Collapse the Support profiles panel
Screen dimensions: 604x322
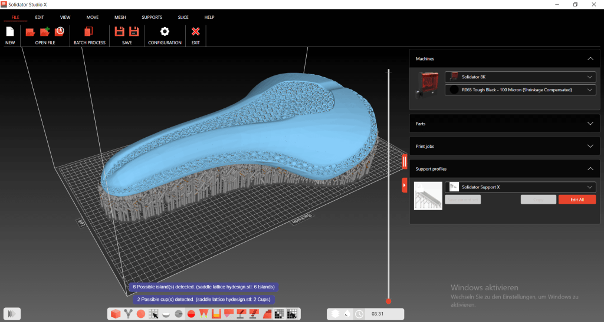click(590, 169)
